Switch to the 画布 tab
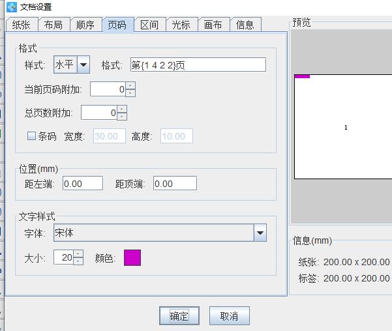The width and height of the screenshot is (392, 331). point(213,25)
